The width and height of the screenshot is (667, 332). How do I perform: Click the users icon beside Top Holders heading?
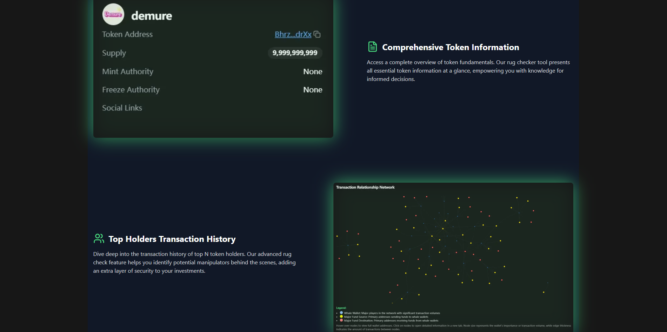[x=99, y=239]
